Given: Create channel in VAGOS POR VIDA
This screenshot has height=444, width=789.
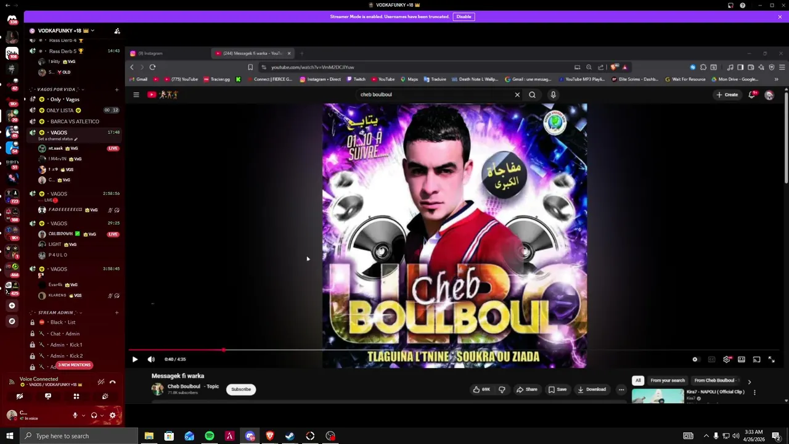Looking at the screenshot, I should pyautogui.click(x=117, y=89).
